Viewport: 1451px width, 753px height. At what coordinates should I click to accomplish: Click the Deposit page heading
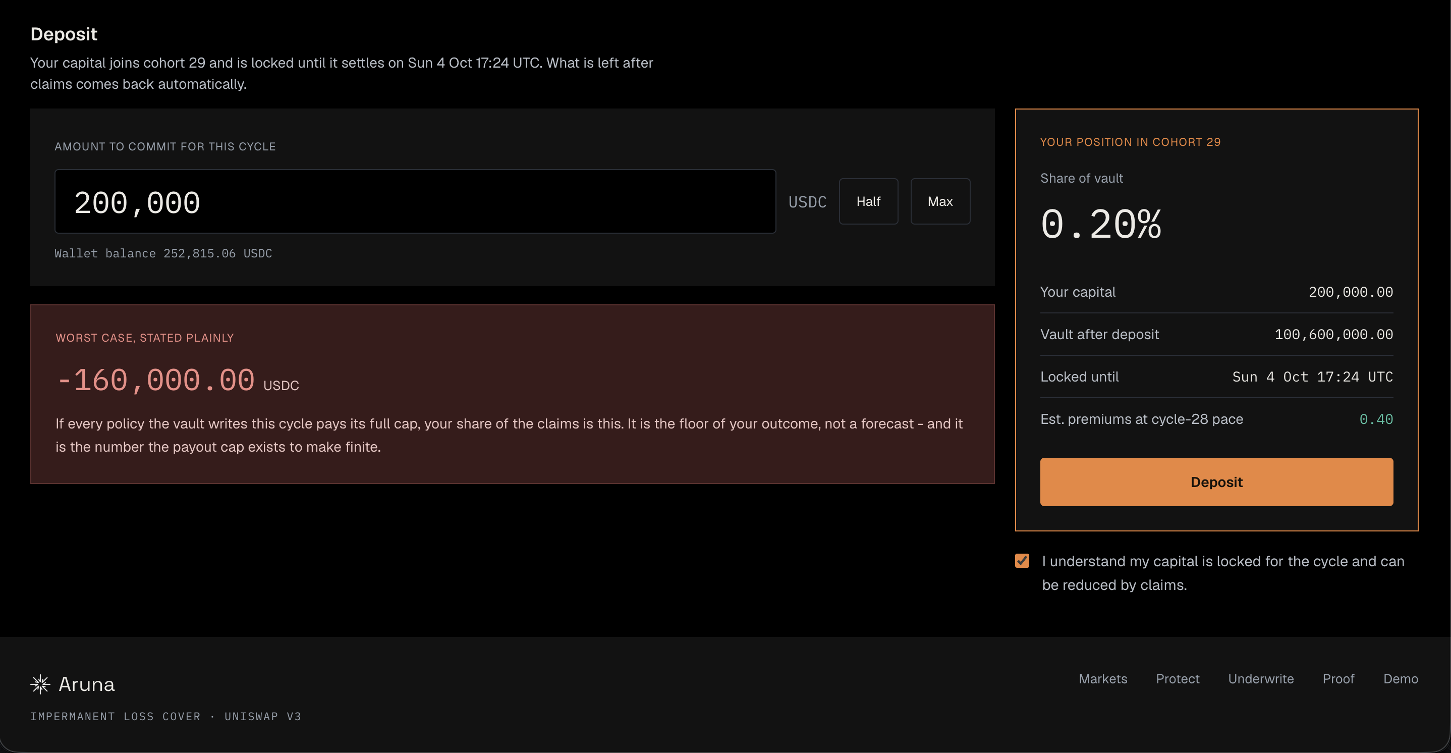64,34
